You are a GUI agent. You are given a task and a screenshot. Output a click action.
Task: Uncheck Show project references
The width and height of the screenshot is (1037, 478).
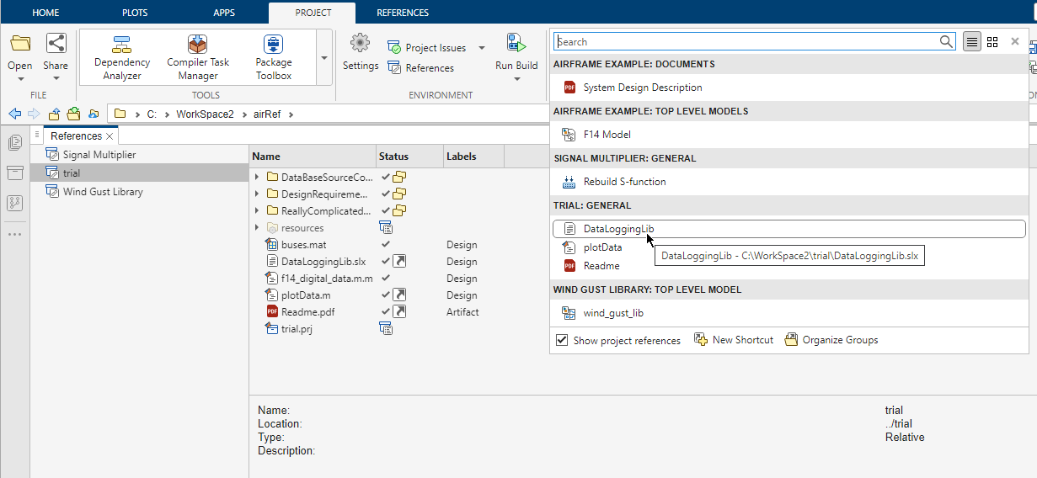pyautogui.click(x=562, y=340)
